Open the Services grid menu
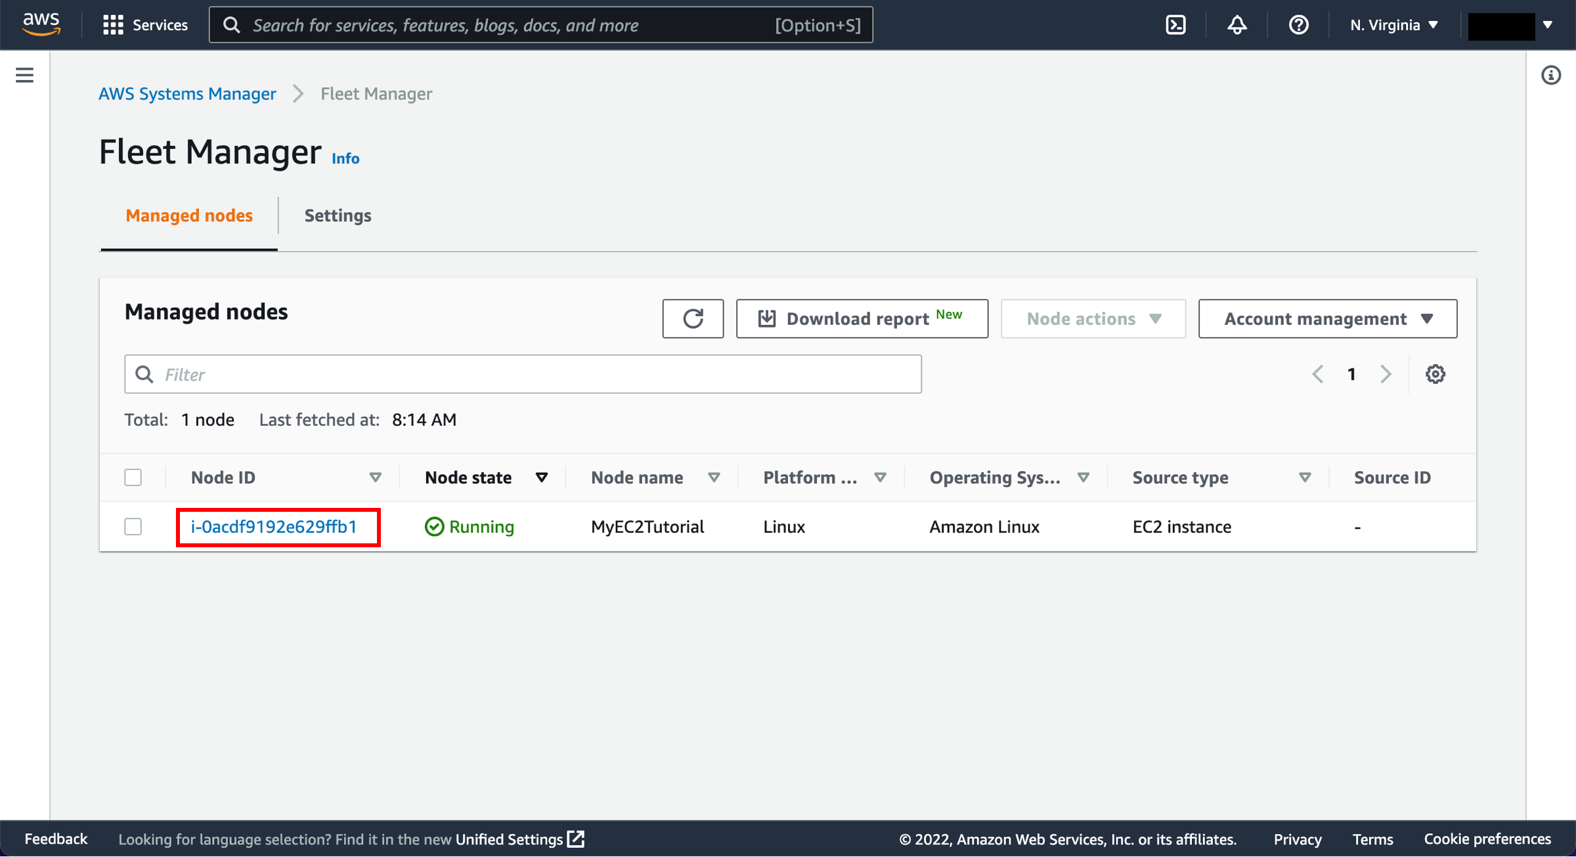1576x857 pixels. coord(145,25)
